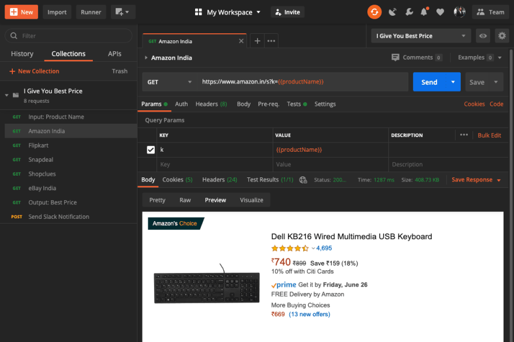Click the orange sync status icon
Viewport: 514px width, 342px height.
[x=374, y=12]
